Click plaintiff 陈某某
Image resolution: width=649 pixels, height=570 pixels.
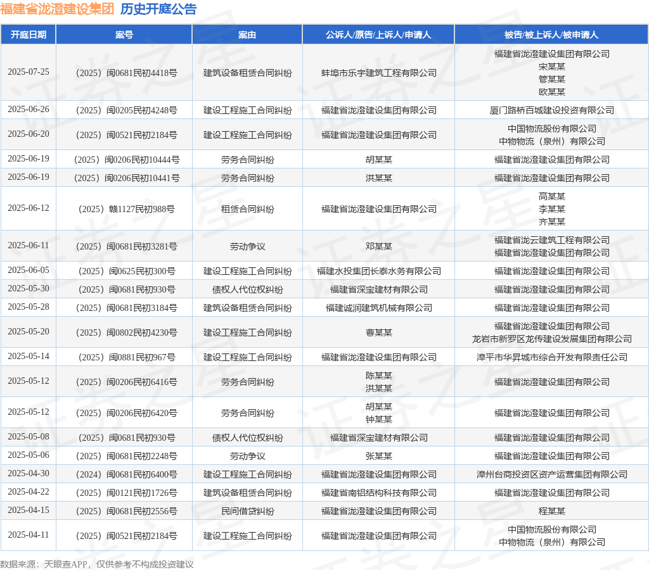point(379,376)
